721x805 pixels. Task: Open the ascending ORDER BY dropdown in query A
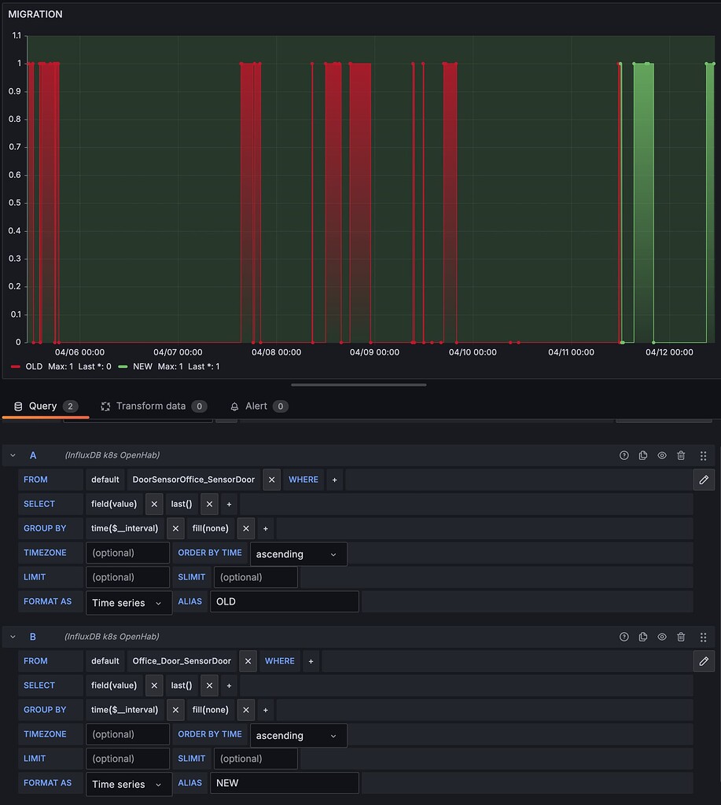click(297, 553)
